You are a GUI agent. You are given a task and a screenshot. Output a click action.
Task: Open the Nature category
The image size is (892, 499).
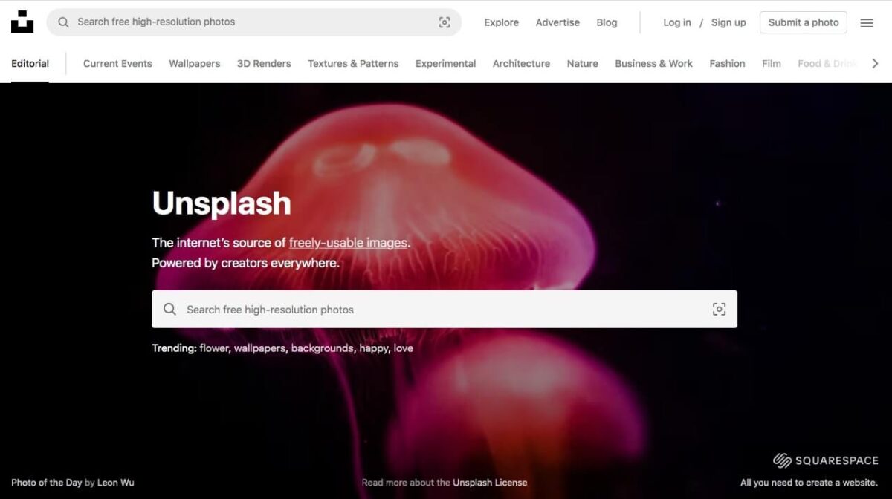pyautogui.click(x=583, y=64)
